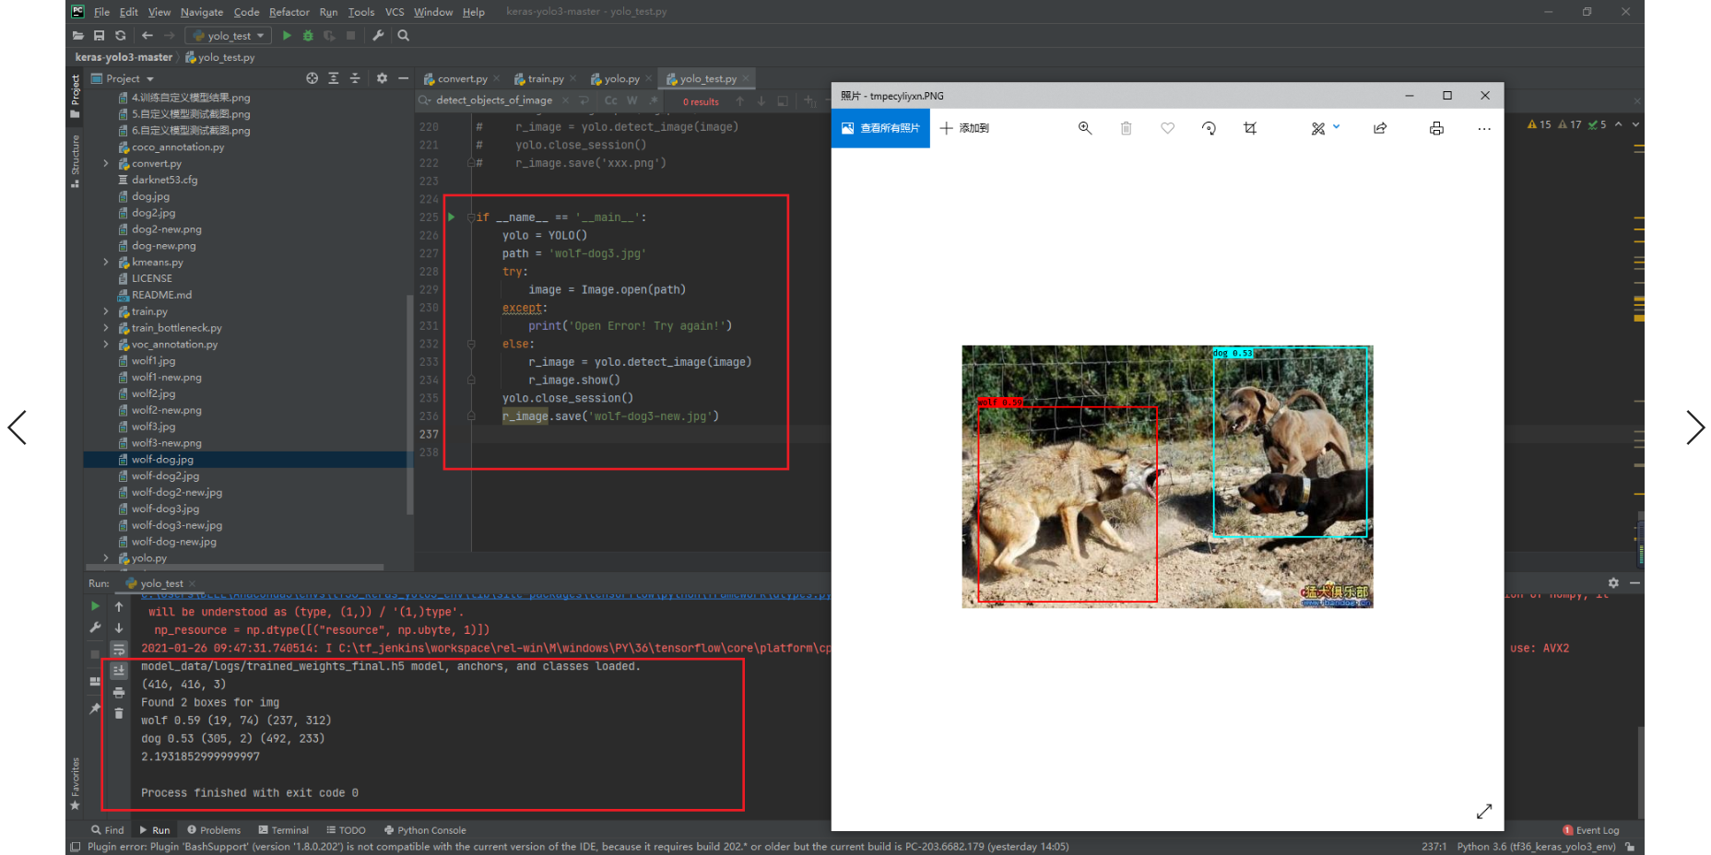1711x855 pixels.
Task: Print the photo in Photos window
Action: (x=1436, y=128)
